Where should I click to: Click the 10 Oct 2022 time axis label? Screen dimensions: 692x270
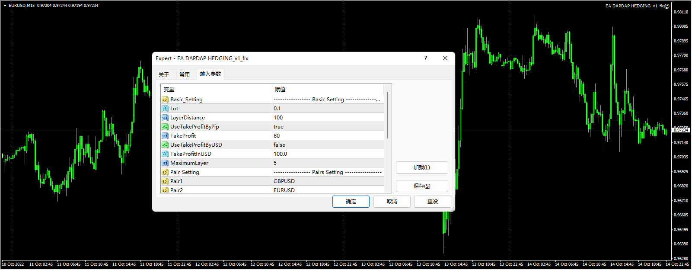13,264
